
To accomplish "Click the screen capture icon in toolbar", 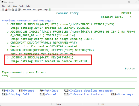I will (x=19, y=9).
